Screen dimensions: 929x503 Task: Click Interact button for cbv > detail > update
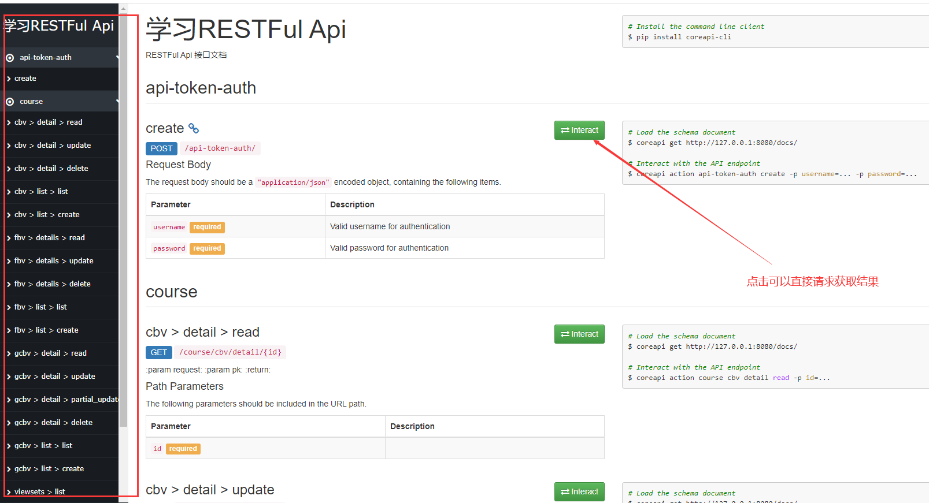tap(579, 491)
